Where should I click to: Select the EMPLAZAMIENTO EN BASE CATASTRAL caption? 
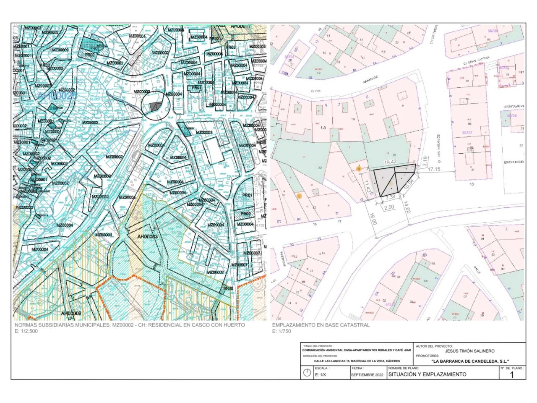coord(321,325)
